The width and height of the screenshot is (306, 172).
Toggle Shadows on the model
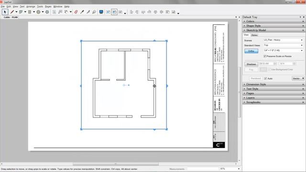pyautogui.click(x=251, y=64)
